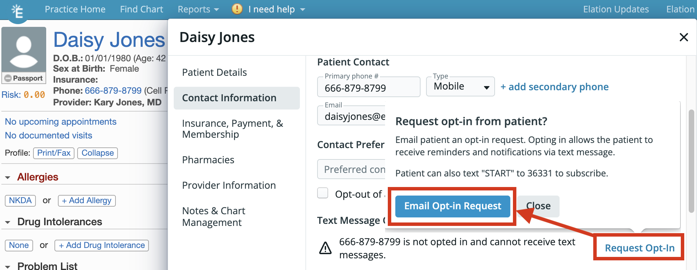Collapse the Allergies section
This screenshot has height=270, width=697.
8,178
